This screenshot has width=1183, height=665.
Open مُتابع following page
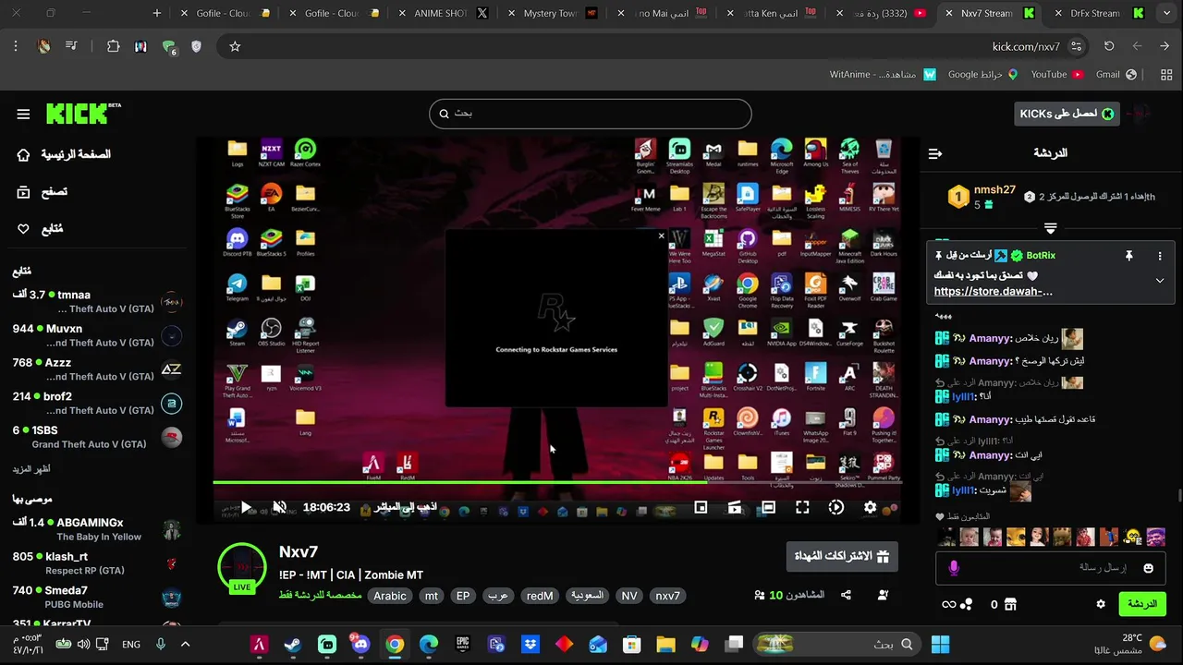tap(40, 229)
